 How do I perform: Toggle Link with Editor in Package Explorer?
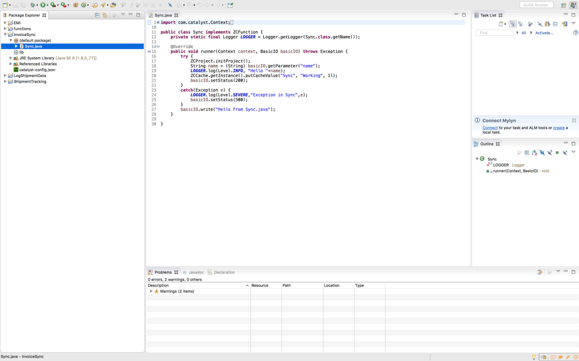[x=105, y=15]
